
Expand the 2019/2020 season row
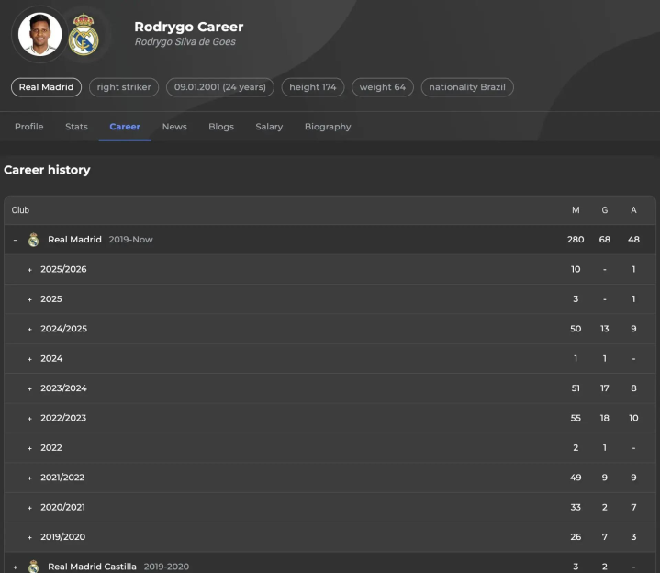click(30, 537)
